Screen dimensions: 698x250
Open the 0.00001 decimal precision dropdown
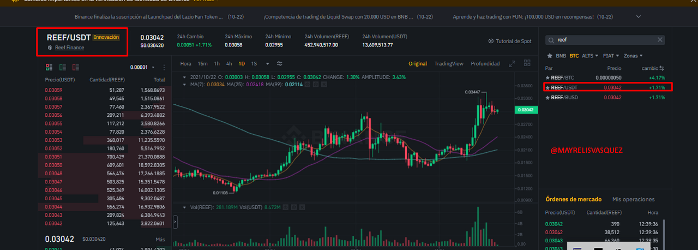pyautogui.click(x=142, y=68)
